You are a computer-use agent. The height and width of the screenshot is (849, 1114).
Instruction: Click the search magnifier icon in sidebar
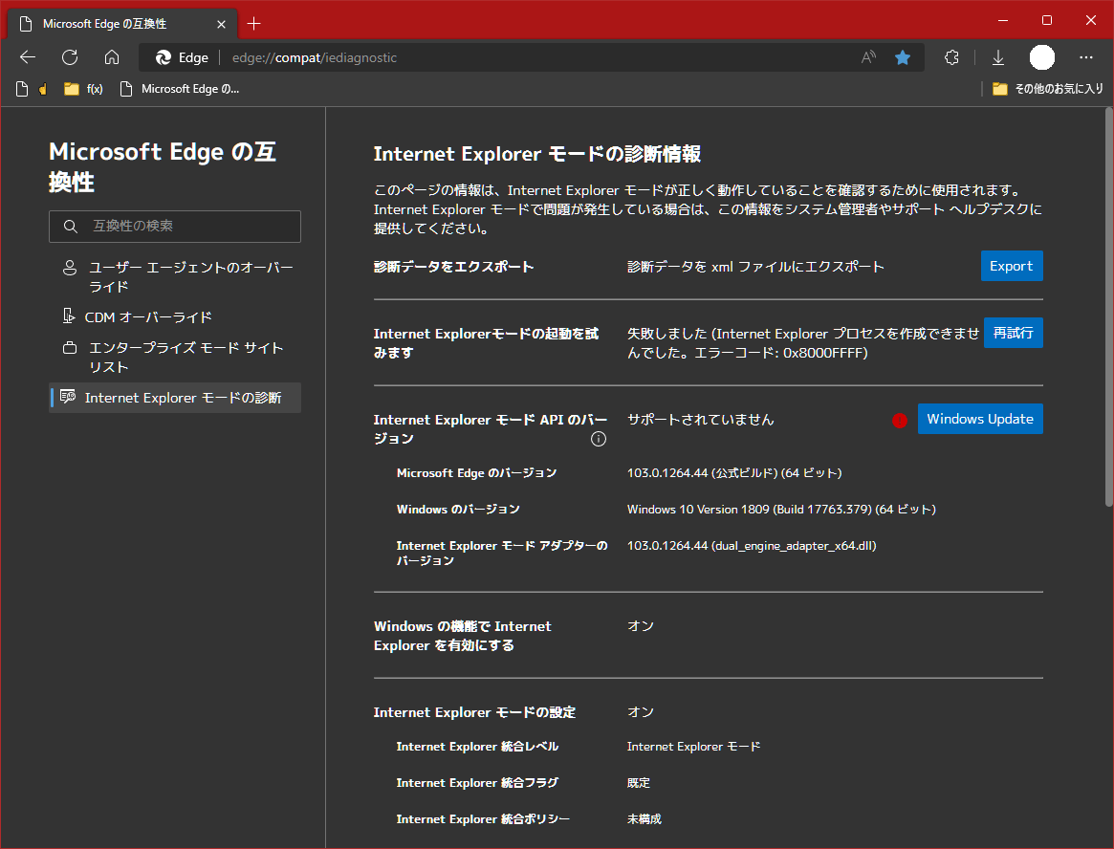70,226
